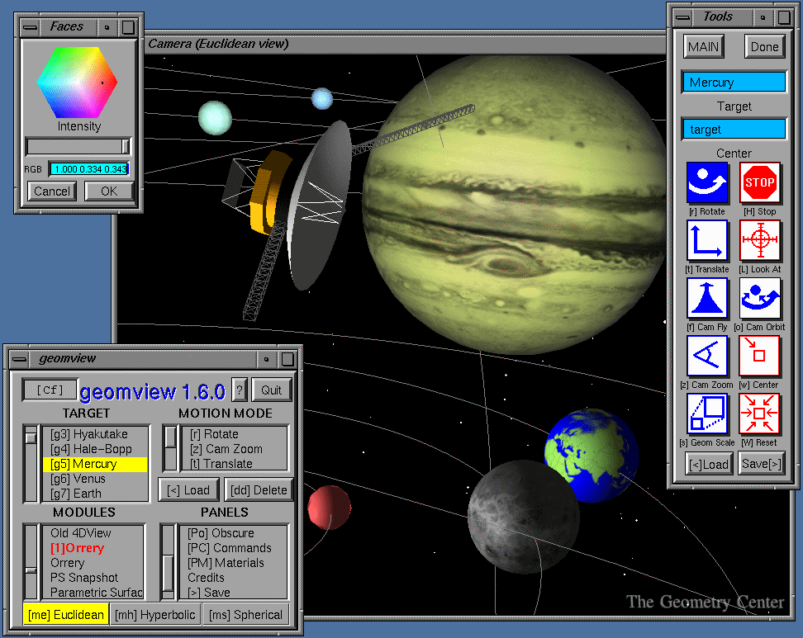Select Euclidean space mode
803x638 pixels.
(x=66, y=614)
